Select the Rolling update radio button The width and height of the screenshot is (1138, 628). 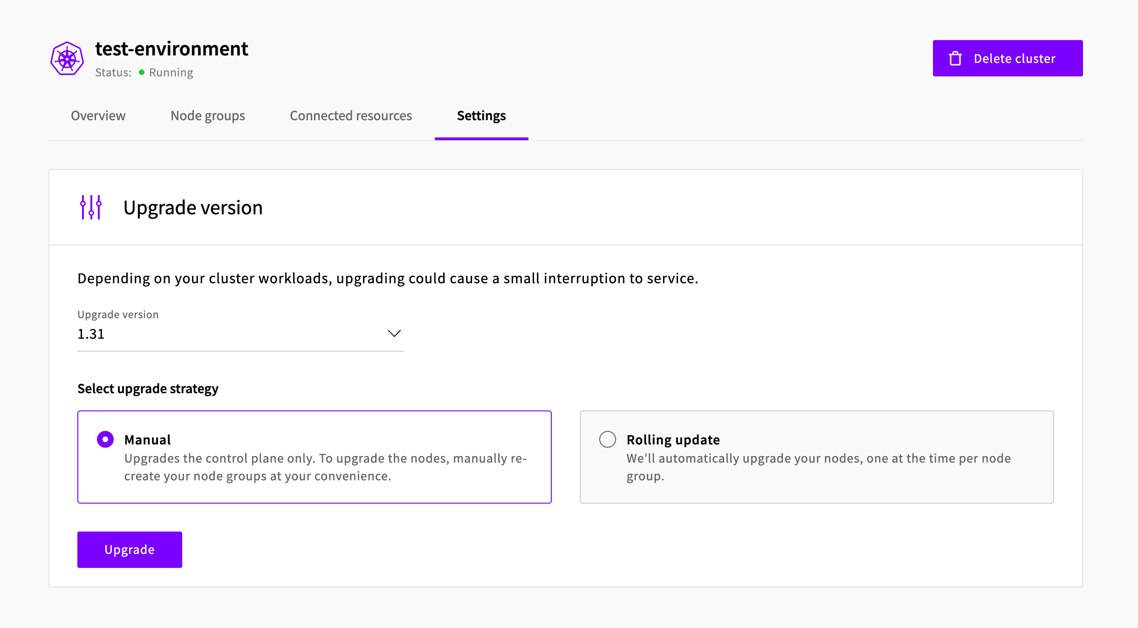point(608,439)
